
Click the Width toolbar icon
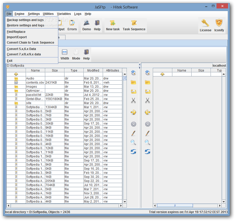pos(65,55)
